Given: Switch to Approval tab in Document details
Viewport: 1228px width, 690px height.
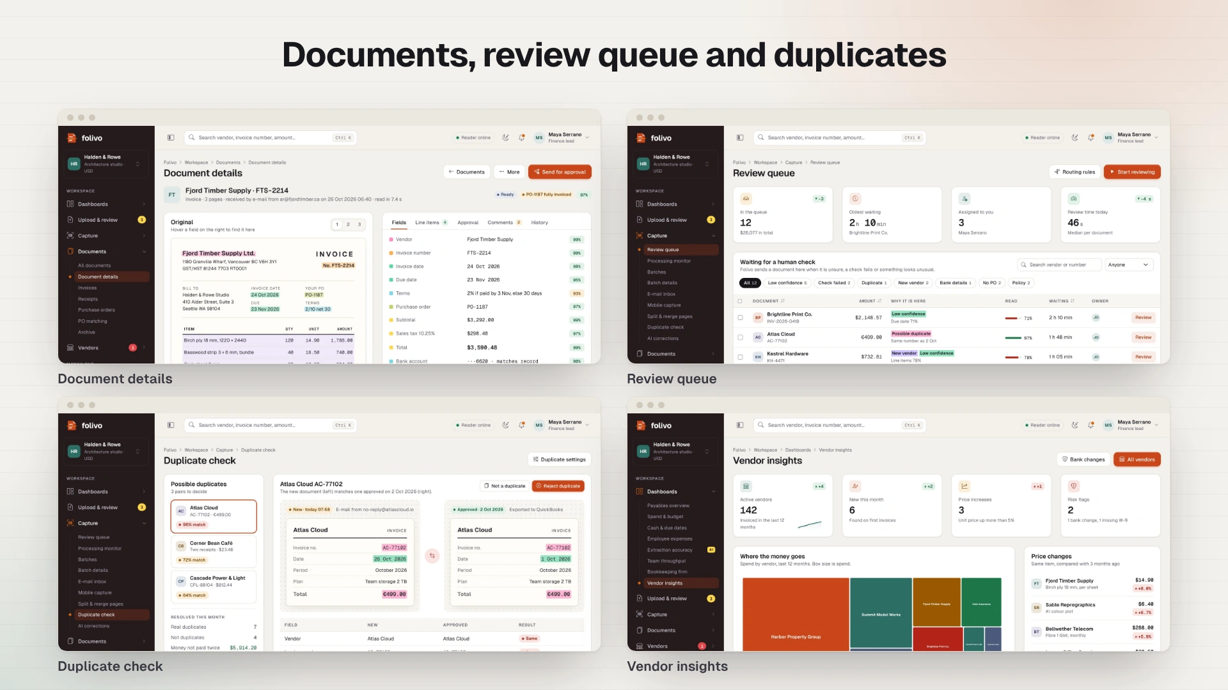Looking at the screenshot, I should (x=468, y=222).
